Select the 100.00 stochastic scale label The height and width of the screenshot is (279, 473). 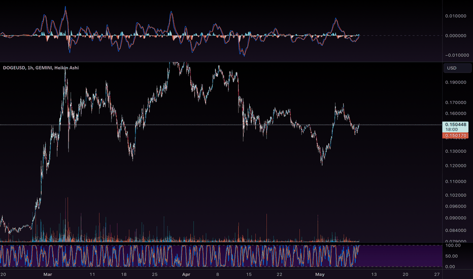click(x=453, y=245)
